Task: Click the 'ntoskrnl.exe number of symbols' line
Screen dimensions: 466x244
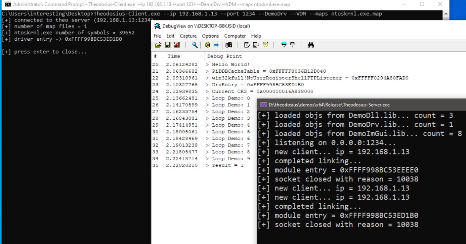Action: click(x=68, y=33)
